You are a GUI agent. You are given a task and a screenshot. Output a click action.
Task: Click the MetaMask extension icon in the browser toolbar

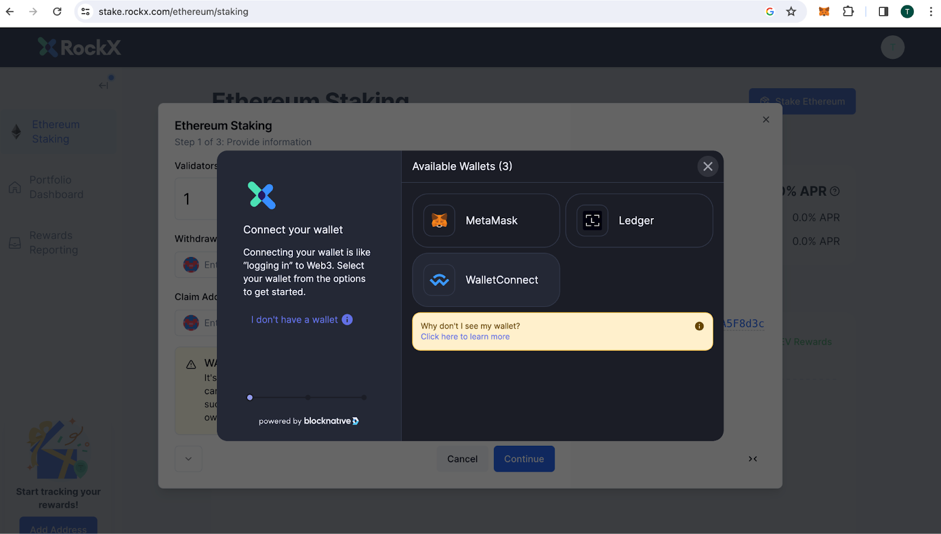tap(824, 12)
